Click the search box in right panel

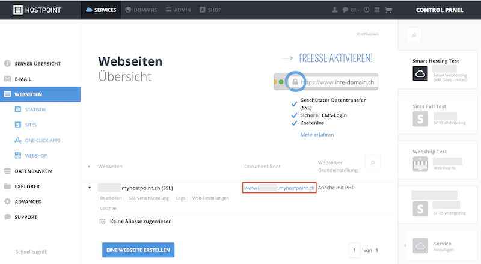[x=414, y=35]
